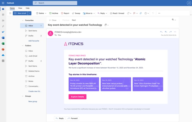The width and height of the screenshot is (192, 122).
Task: Open the JS account avatar
Action: [189, 3]
